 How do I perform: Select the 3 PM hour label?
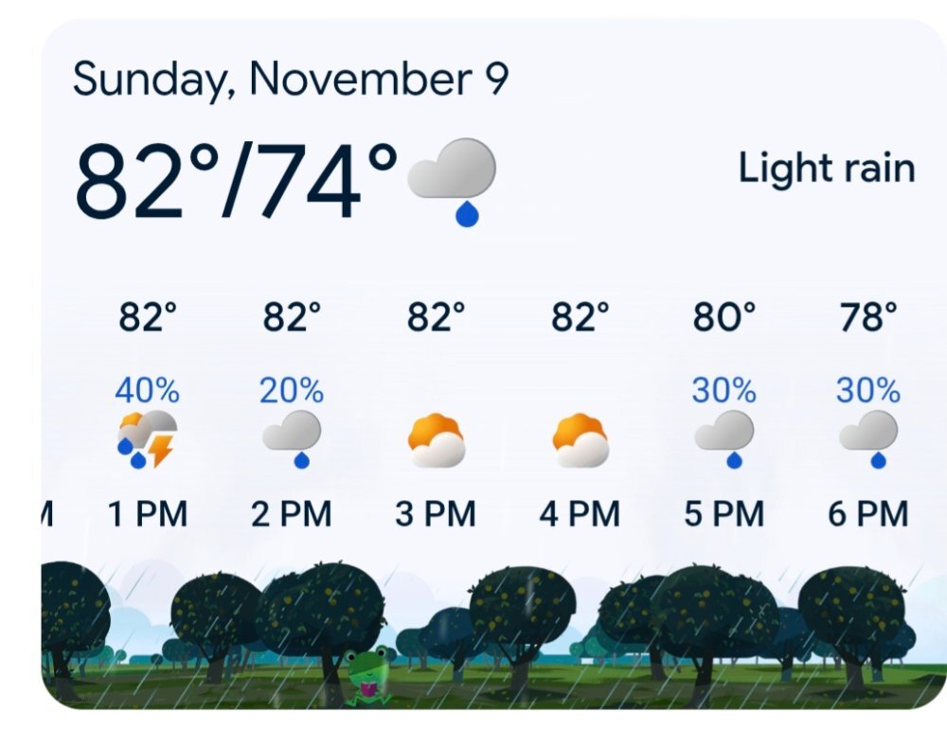[x=436, y=514]
